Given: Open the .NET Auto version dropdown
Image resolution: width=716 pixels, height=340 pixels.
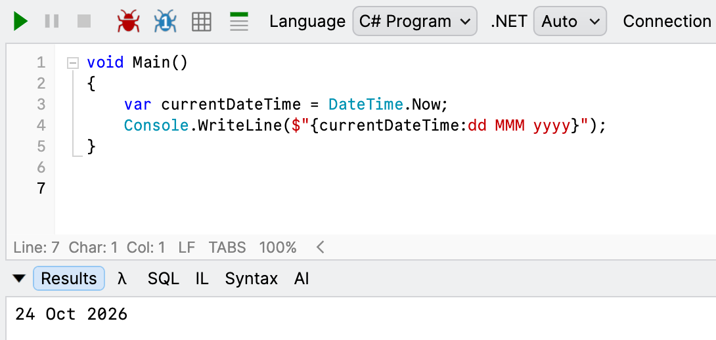Looking at the screenshot, I should pyautogui.click(x=570, y=21).
